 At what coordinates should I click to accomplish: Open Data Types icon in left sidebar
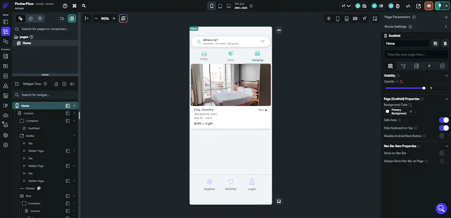pos(5,66)
